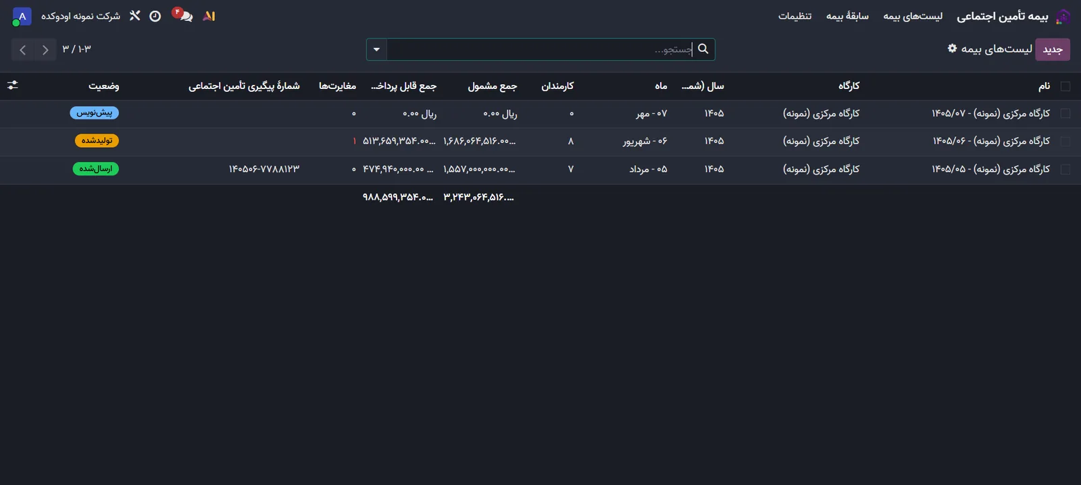Click the search input field
This screenshot has height=485, width=1081.
click(x=539, y=49)
